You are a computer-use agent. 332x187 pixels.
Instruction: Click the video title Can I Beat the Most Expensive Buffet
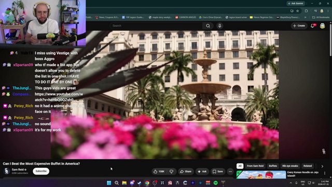pos(41,164)
